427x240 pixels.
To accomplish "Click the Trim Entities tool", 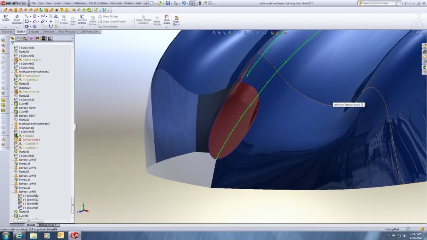I will 64,20.
